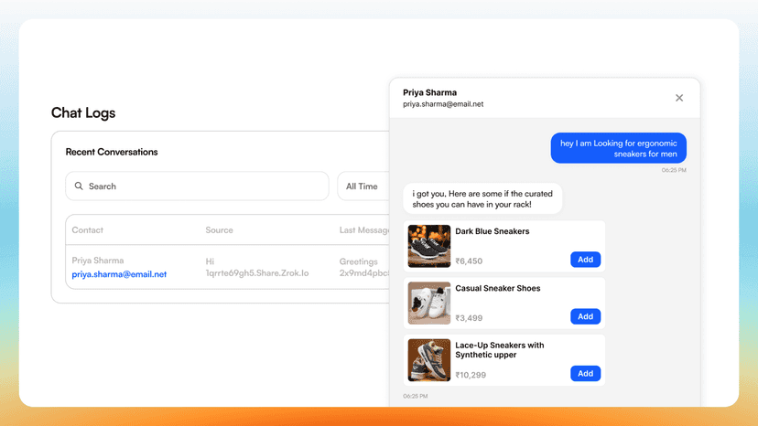Open the Lace-Up Sneakers product image
This screenshot has width=758, height=426.
coord(428,360)
